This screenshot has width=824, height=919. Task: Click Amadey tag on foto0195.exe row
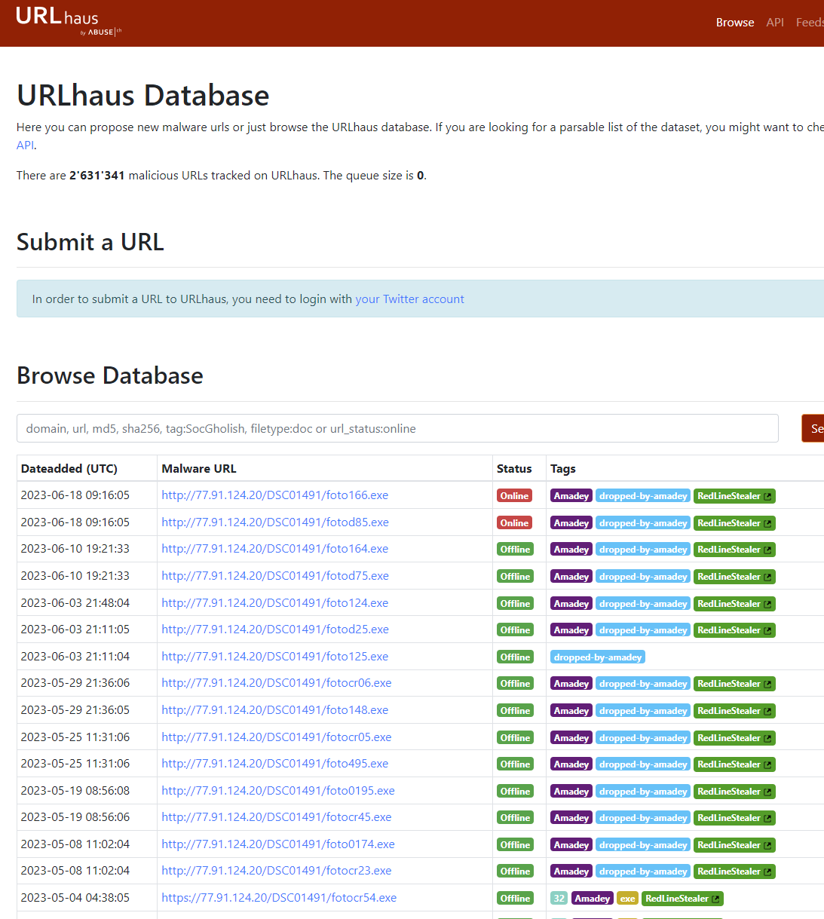click(571, 792)
